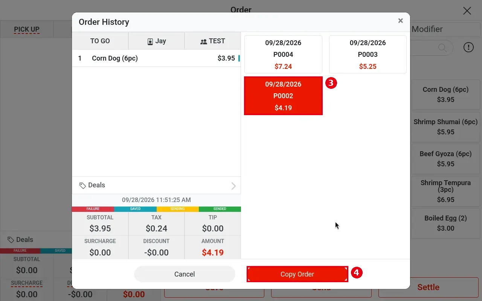Click the Deals tag icon in Order History
This screenshot has width=482, height=301.
(82, 185)
